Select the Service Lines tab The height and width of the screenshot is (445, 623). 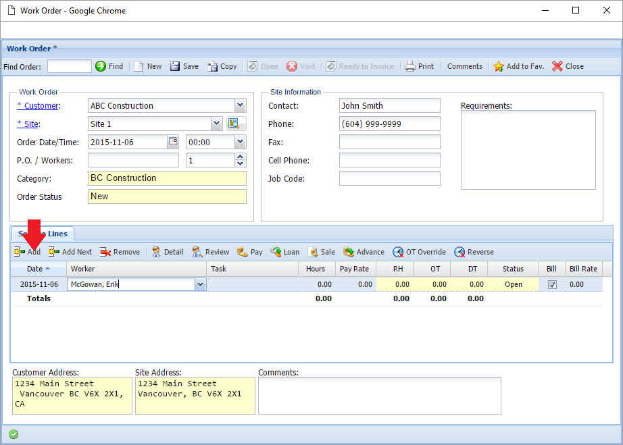click(43, 234)
